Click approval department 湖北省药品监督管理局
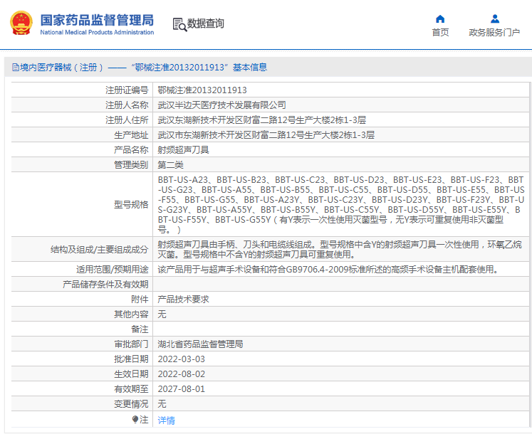Image resolution: width=532 pixels, height=434 pixels. (201, 344)
